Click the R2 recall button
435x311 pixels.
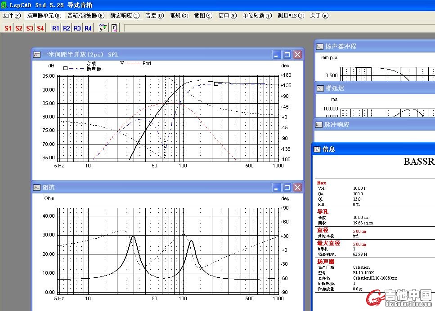pyautogui.click(x=66, y=28)
